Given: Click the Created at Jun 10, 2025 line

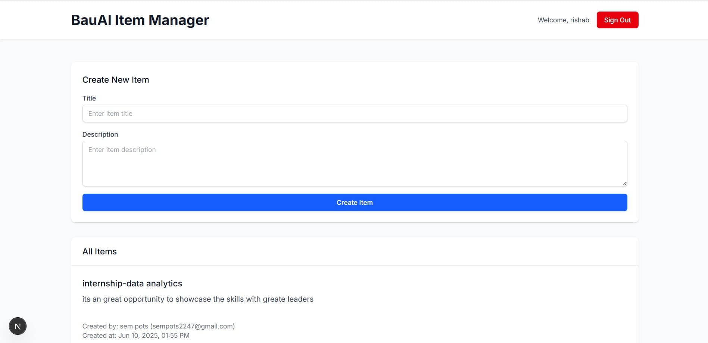Looking at the screenshot, I should coord(136,336).
